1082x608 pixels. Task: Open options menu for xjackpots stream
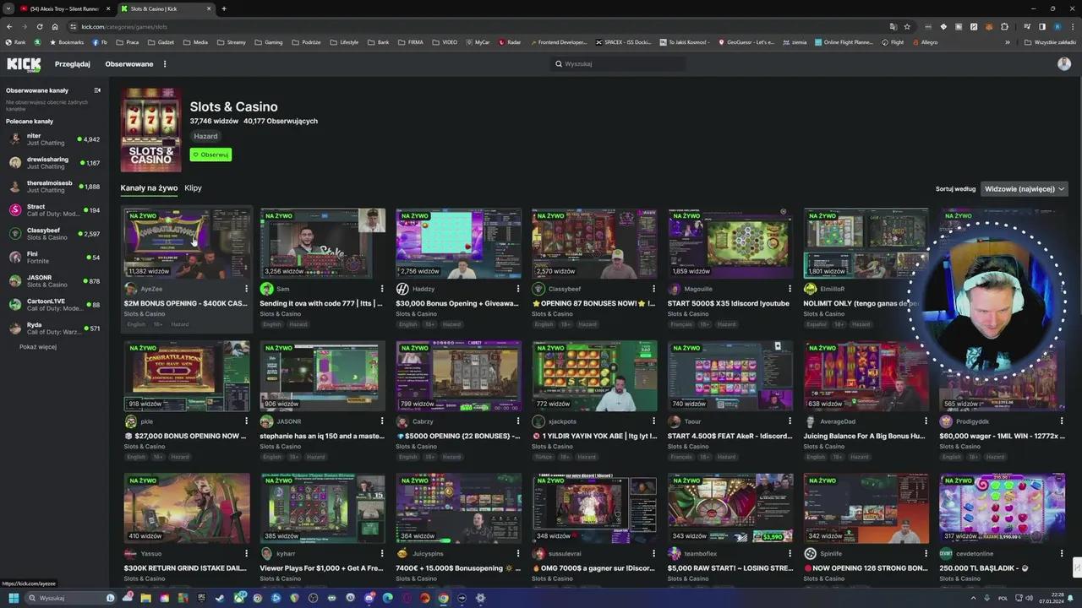(x=653, y=421)
